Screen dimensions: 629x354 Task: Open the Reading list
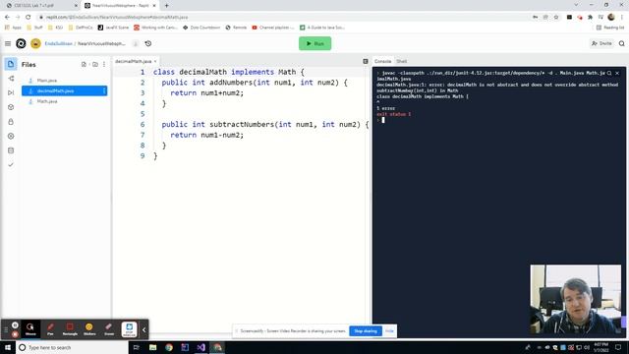(x=610, y=28)
